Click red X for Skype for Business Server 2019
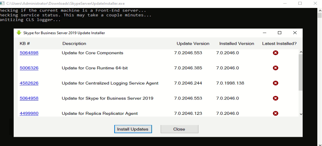 click(x=276, y=98)
